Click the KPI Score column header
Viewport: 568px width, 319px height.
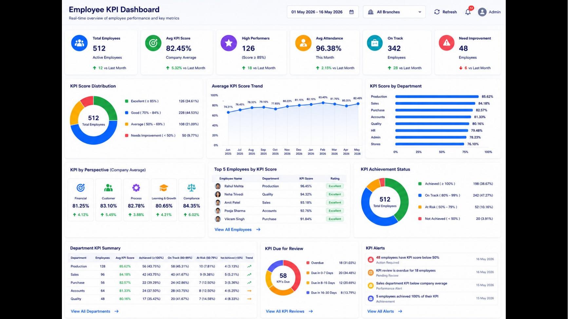(x=306, y=179)
